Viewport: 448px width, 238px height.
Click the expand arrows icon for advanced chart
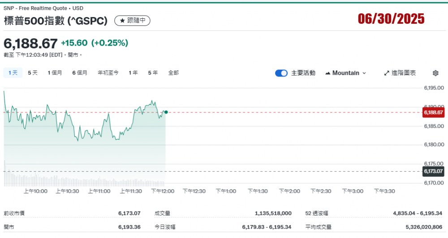387,73
